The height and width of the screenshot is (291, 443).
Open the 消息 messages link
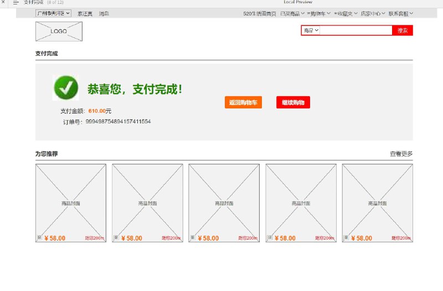(x=104, y=13)
